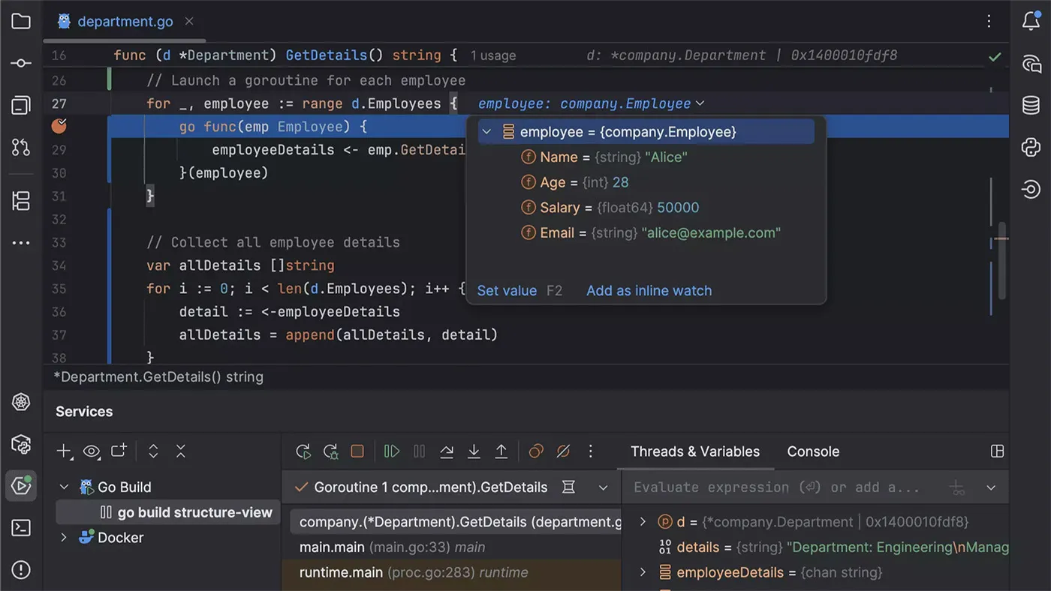Click the Problems tool window icon
Image resolution: width=1051 pixels, height=591 pixels.
(x=20, y=569)
